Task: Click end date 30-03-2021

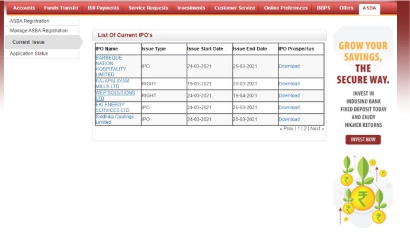Action: 245,84
